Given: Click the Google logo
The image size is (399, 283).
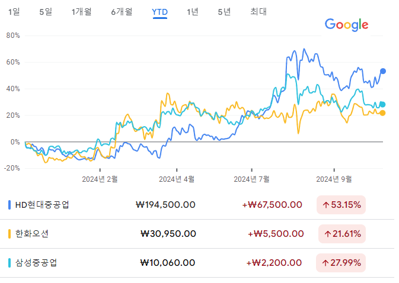Looking at the screenshot, I should coord(347,25).
